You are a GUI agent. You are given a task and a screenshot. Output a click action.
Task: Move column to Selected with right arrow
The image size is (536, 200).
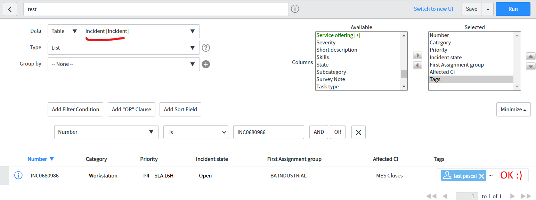pos(417,55)
